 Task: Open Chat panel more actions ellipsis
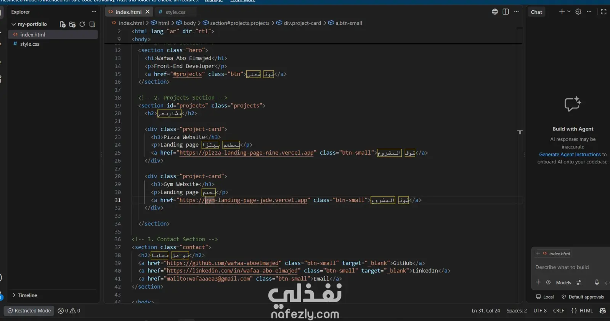(589, 11)
